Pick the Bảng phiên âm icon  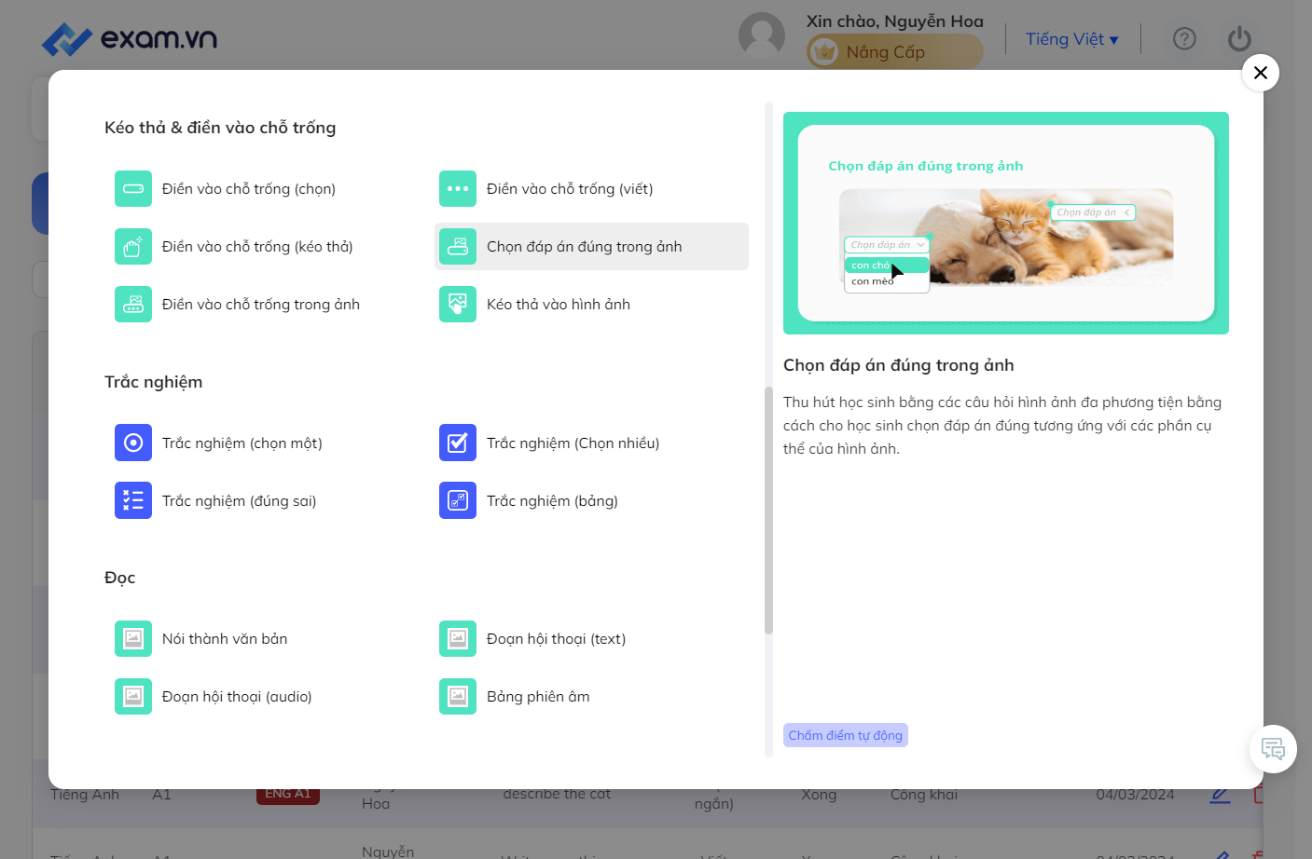tap(458, 696)
